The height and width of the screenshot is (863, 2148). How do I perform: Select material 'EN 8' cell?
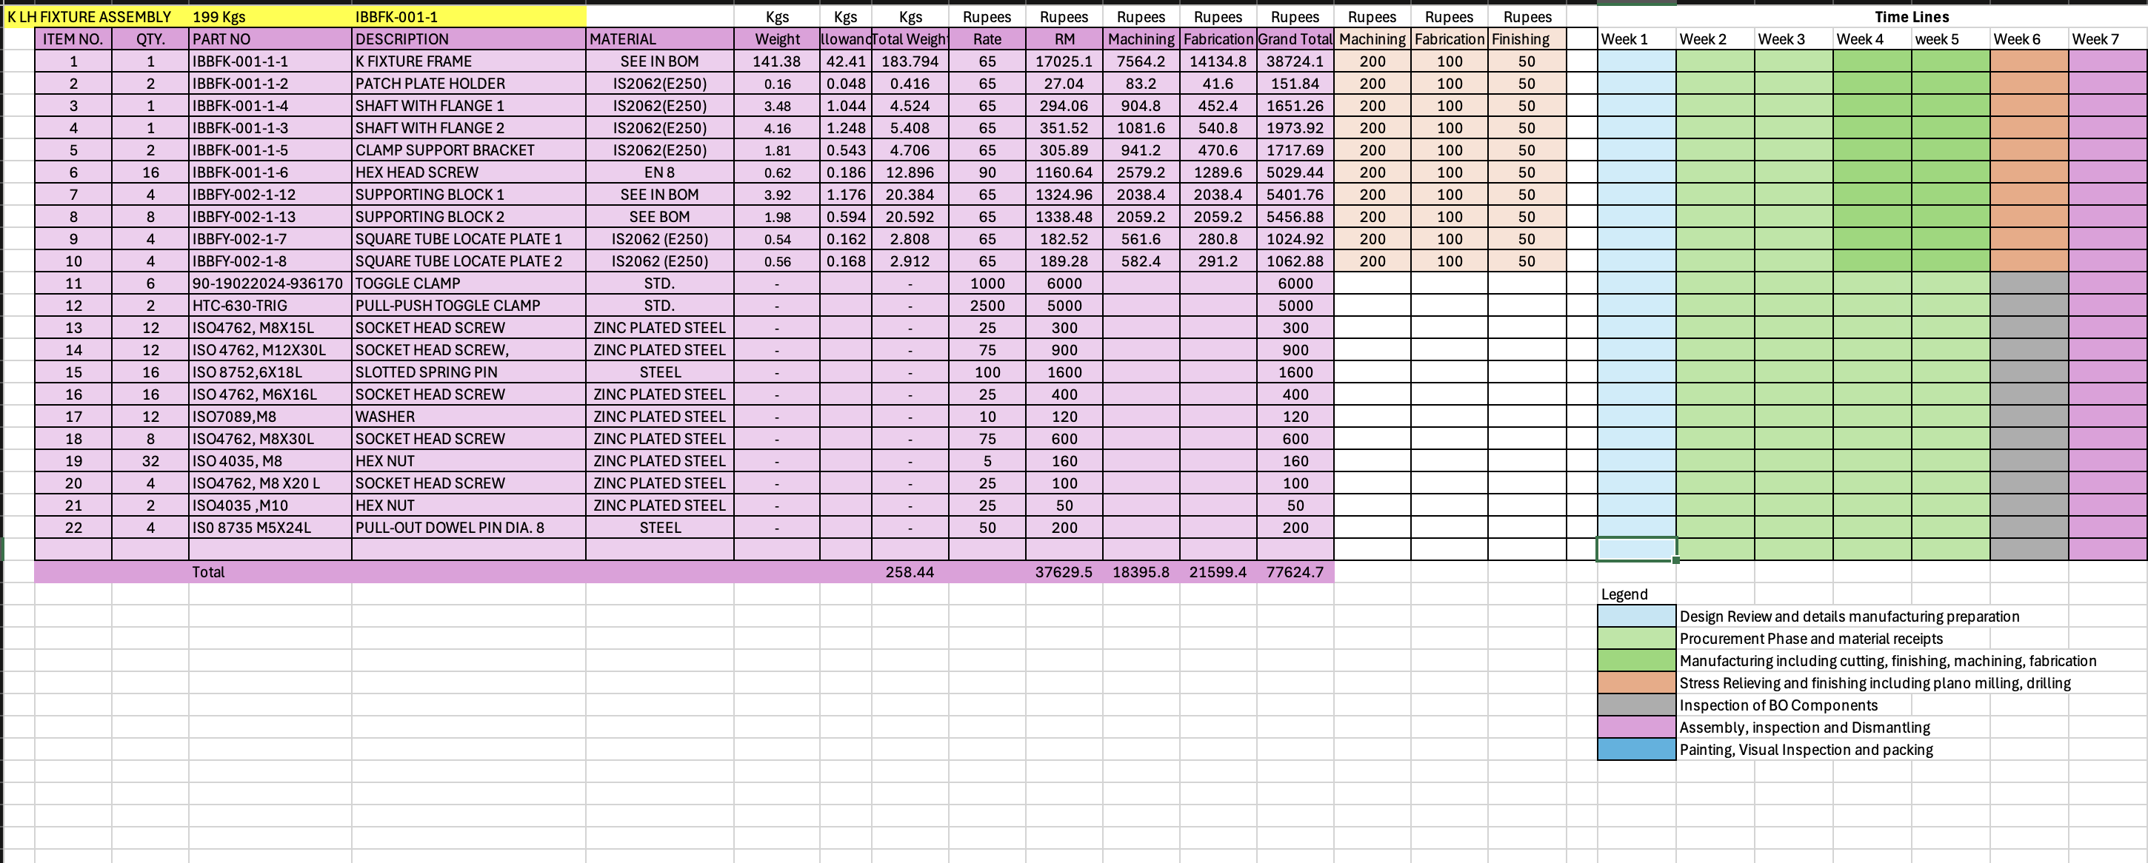[x=659, y=172]
